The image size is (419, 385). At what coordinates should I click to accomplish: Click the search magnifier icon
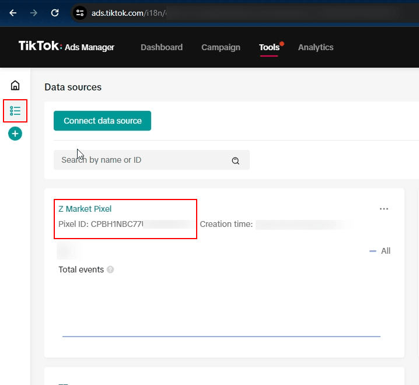pyautogui.click(x=235, y=160)
